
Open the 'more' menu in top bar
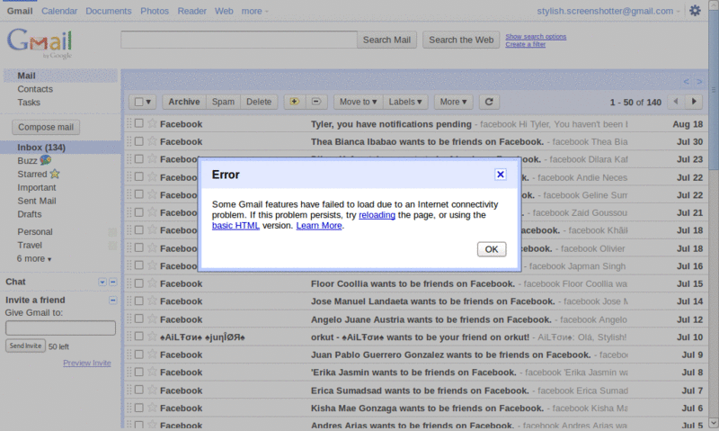coord(254,11)
